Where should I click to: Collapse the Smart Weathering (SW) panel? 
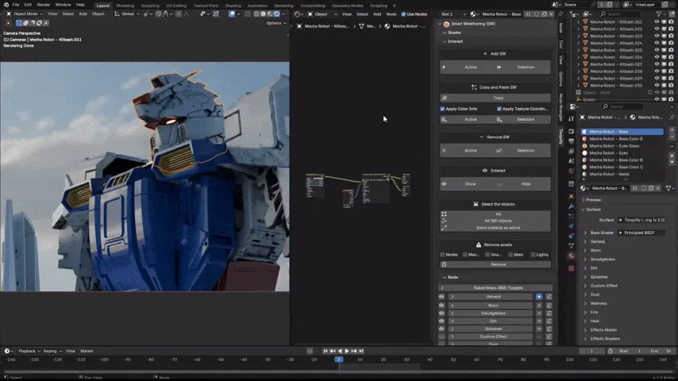tap(440, 24)
